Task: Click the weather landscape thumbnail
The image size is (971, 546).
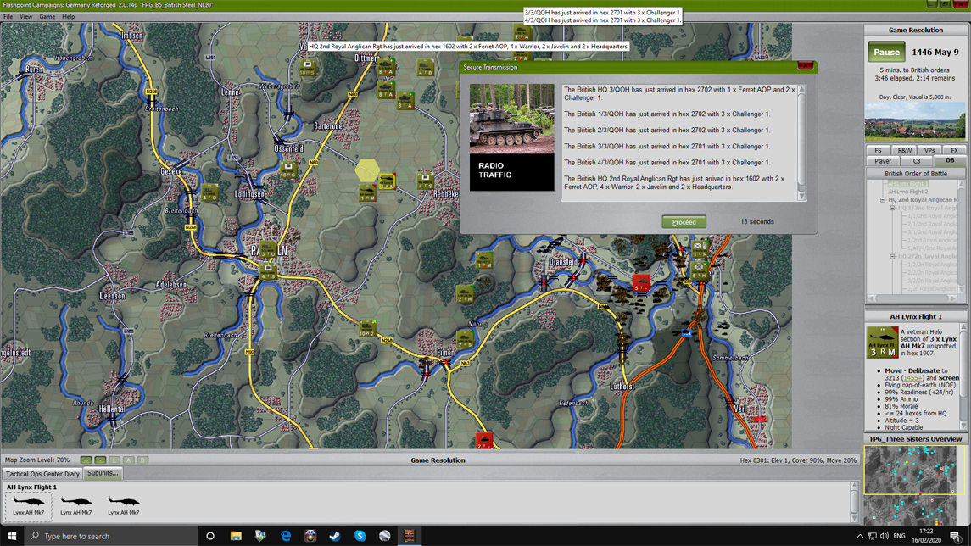Action: coord(915,120)
